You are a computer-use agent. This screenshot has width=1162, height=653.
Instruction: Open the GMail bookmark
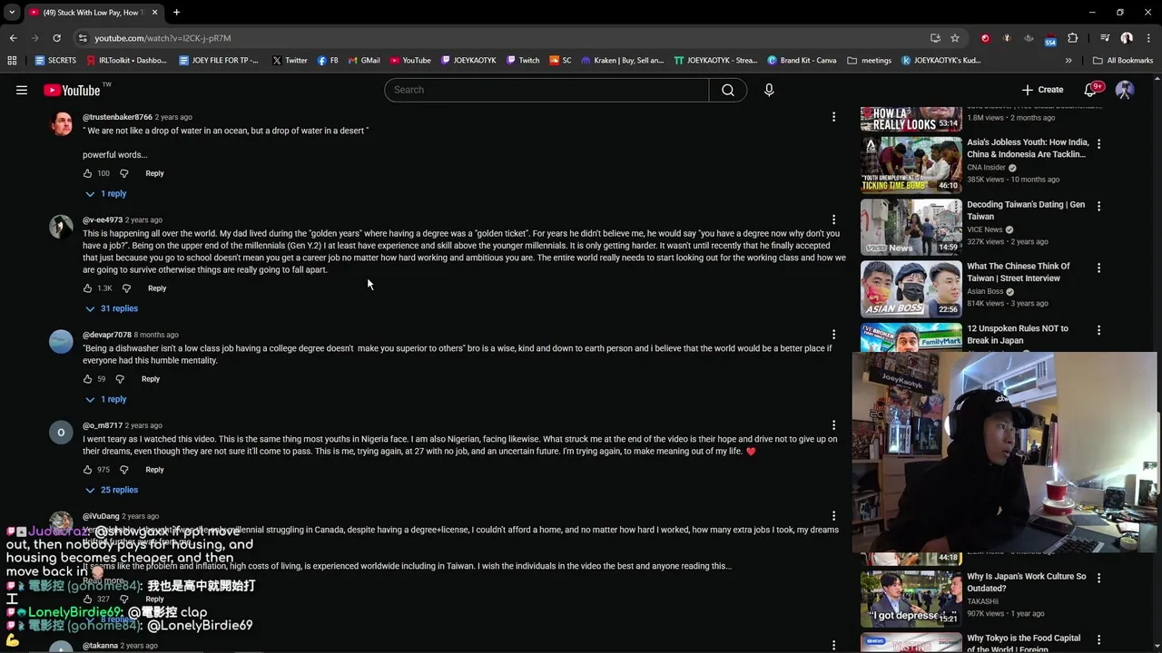click(363, 61)
